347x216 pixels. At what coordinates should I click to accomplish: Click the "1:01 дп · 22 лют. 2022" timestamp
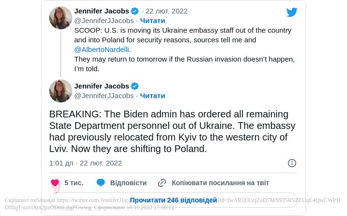coord(85,163)
